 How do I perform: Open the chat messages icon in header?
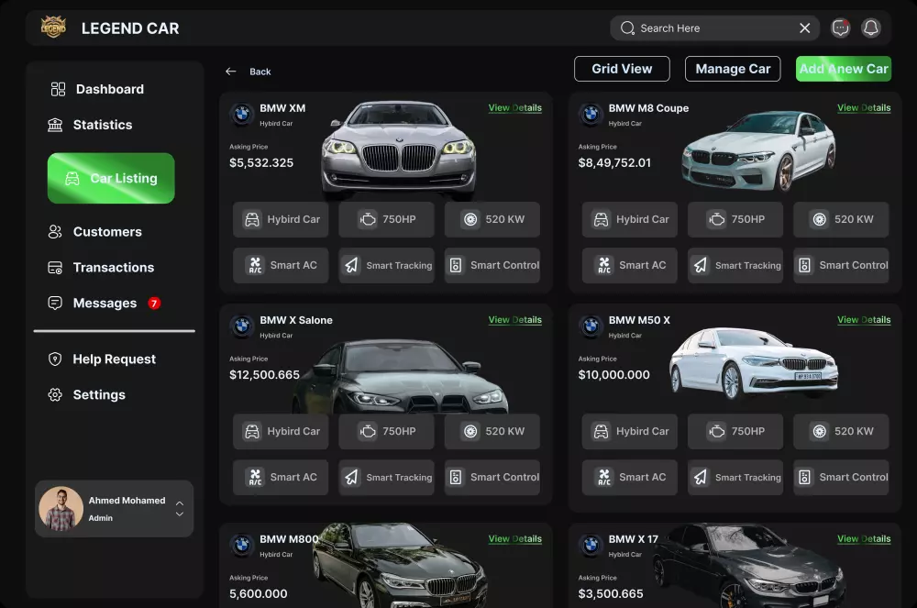point(840,28)
